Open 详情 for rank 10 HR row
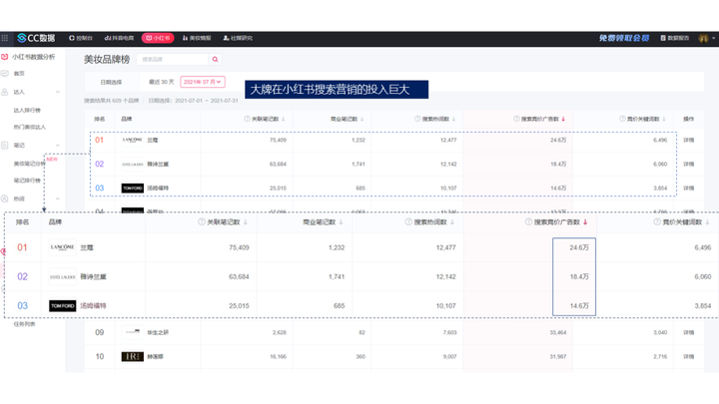This screenshot has width=719, height=404. [689, 356]
